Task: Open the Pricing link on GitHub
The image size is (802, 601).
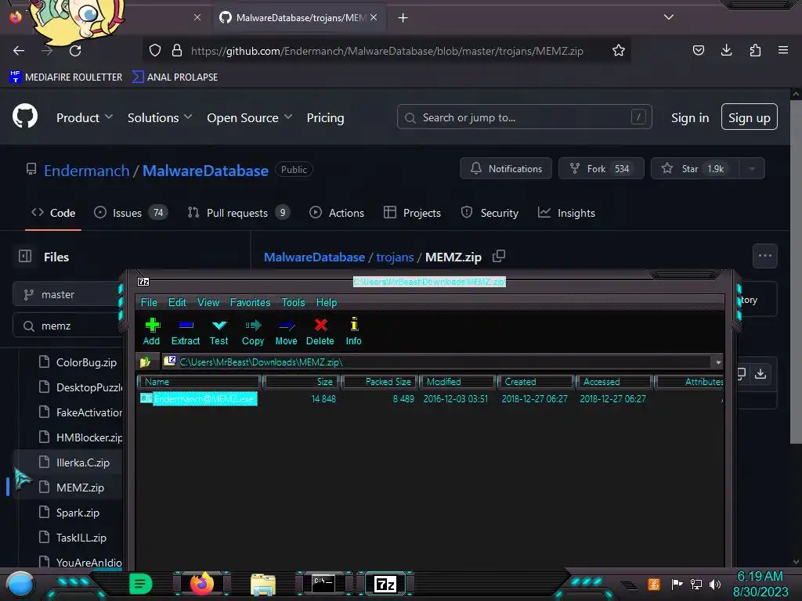Action: click(x=325, y=117)
